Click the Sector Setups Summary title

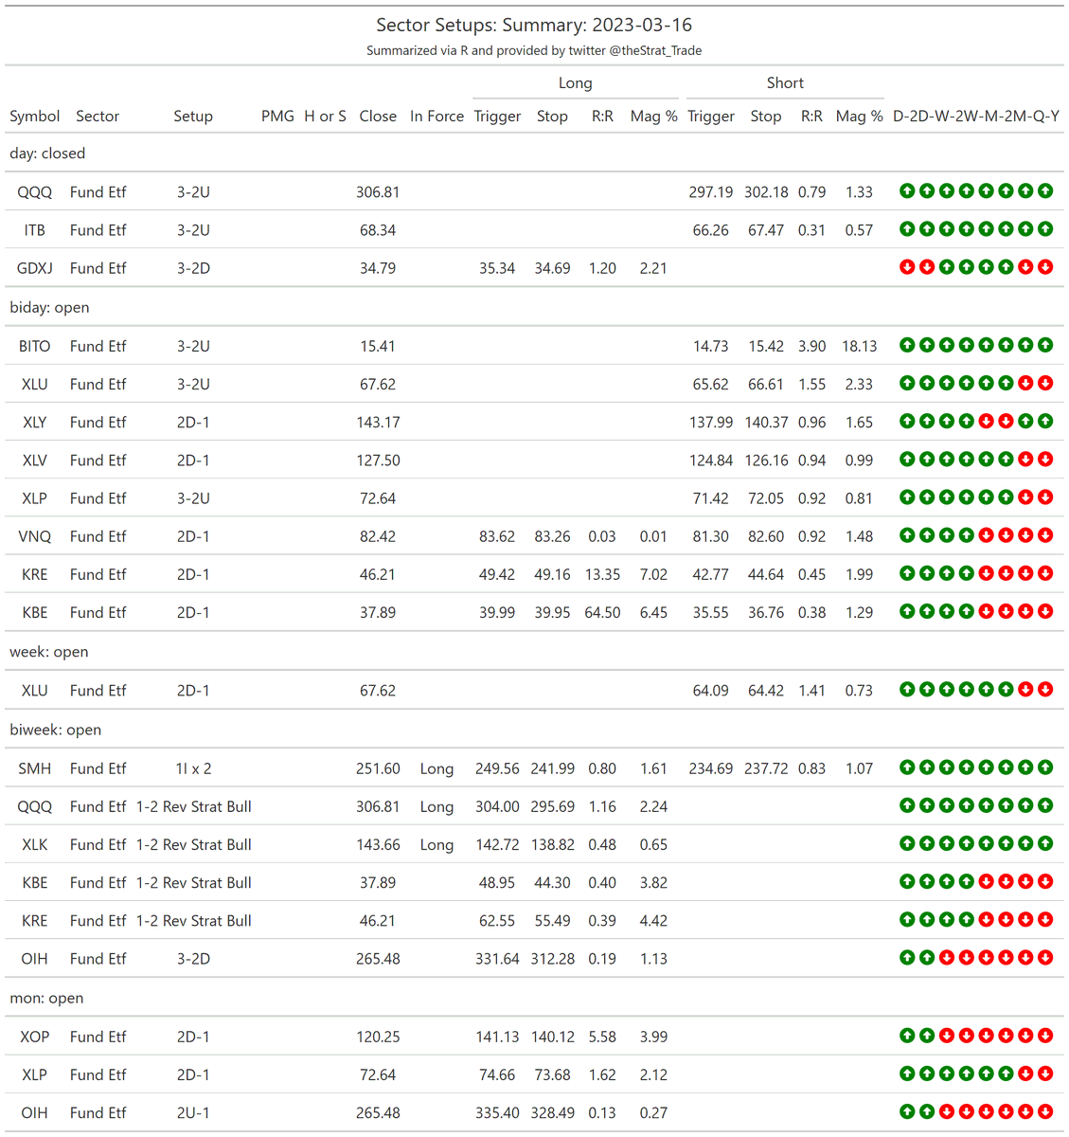pos(534,26)
